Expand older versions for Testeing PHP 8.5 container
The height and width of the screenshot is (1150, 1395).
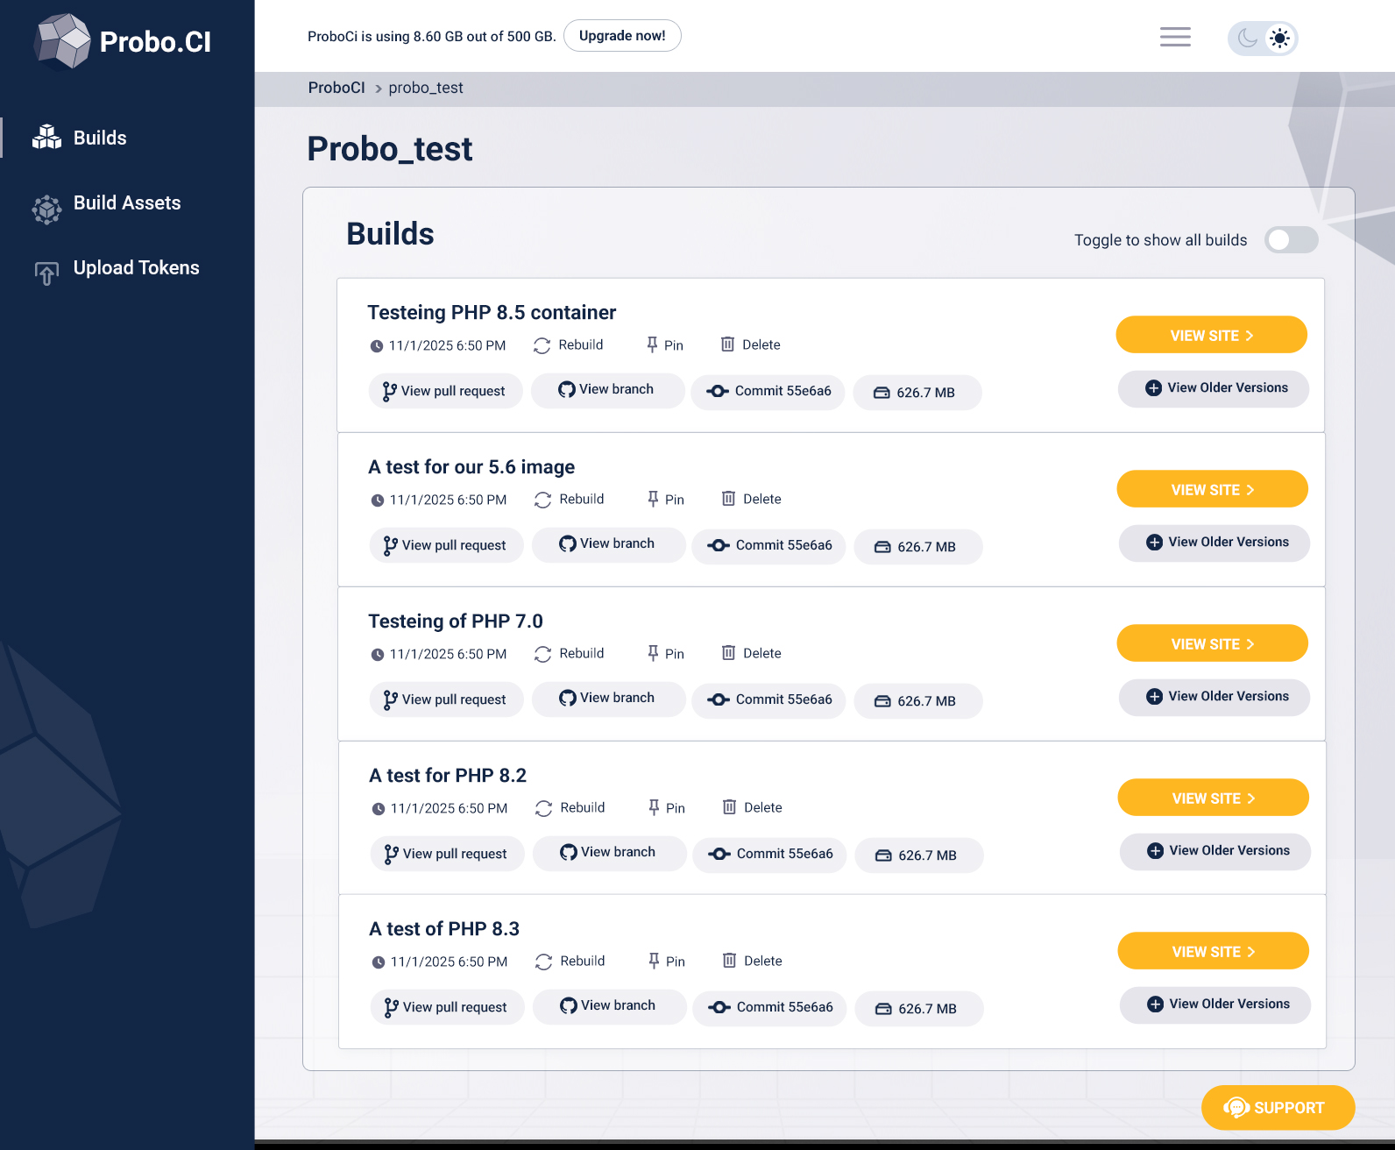1214,388
